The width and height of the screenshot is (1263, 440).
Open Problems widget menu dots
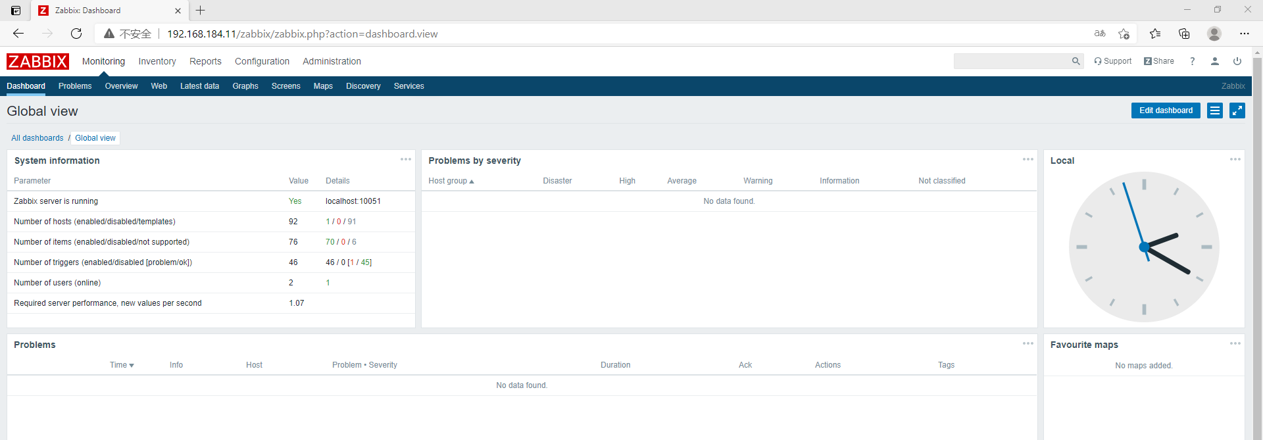pos(1028,343)
